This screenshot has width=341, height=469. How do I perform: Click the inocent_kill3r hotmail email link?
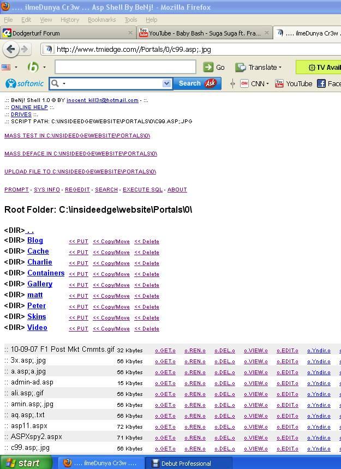click(x=103, y=100)
